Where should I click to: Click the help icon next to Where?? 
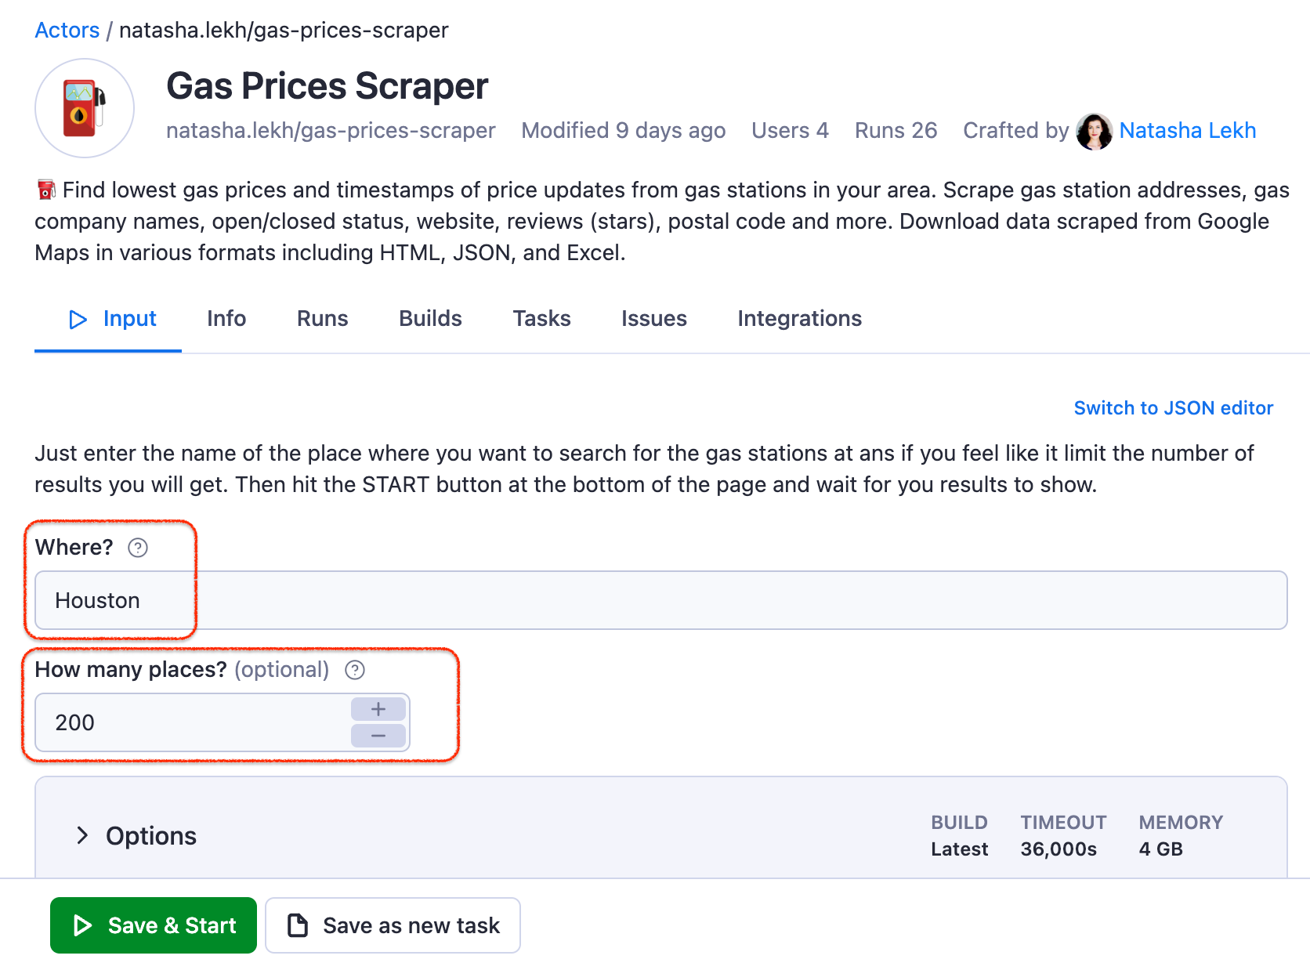click(138, 548)
